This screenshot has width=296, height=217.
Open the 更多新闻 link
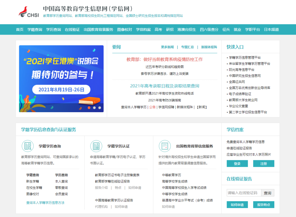[167, 47]
